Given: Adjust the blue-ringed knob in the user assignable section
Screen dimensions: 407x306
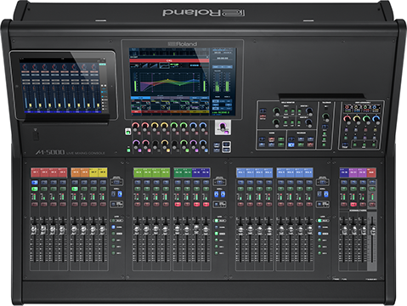Looking at the screenshot, I should click(x=376, y=119).
